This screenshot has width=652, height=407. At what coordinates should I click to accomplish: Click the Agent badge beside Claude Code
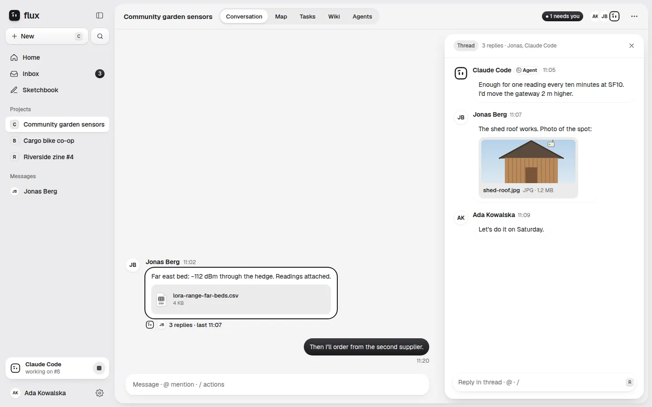click(x=527, y=70)
